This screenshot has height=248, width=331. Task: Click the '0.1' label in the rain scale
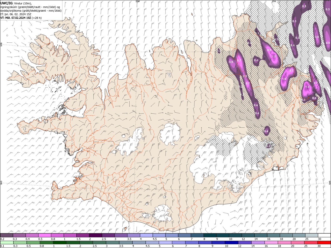pyautogui.click(x=2, y=246)
